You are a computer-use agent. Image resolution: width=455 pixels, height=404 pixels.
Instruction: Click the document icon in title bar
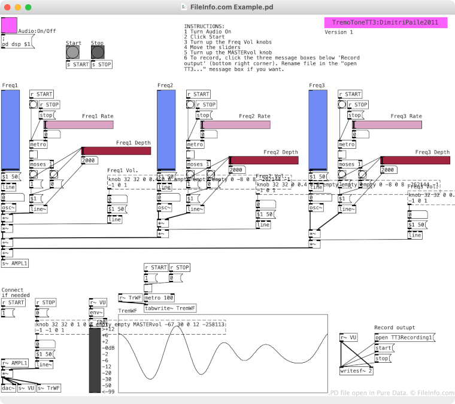coord(184,7)
